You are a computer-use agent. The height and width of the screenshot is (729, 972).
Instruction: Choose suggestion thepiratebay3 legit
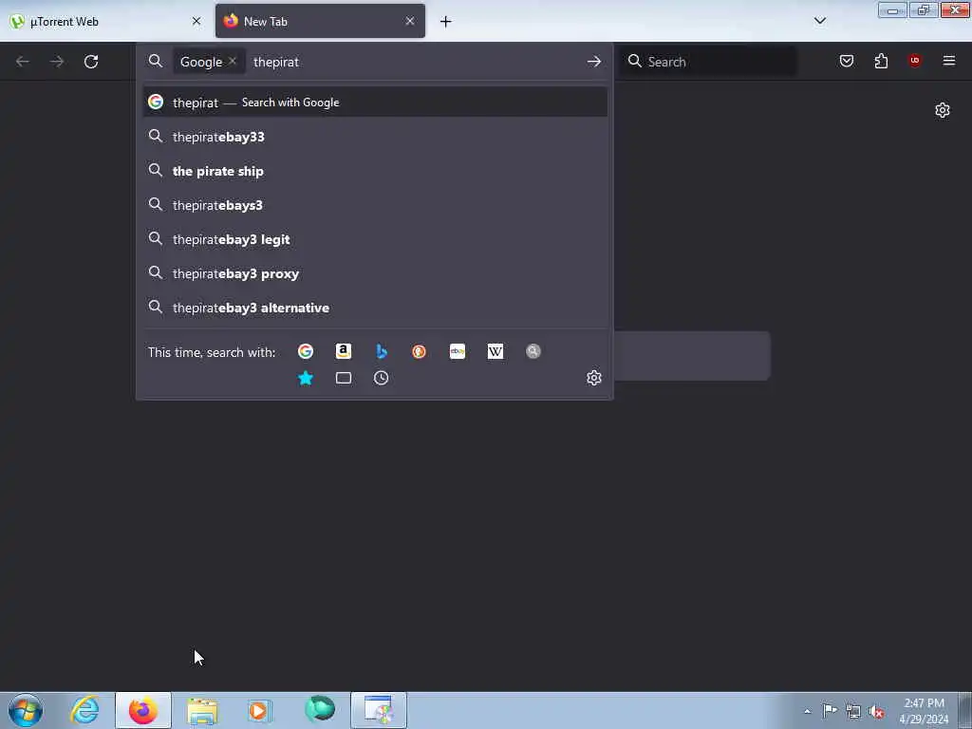click(x=375, y=239)
